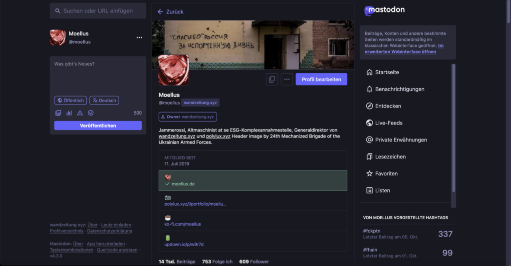The height and width of the screenshot is (266, 511).
Task: Open ko-fi.com/moellus link
Action: [183, 224]
